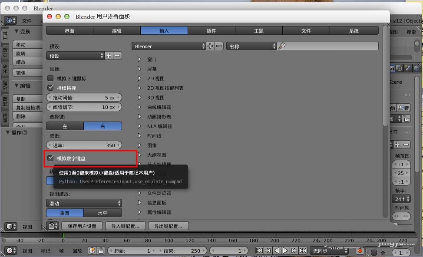This screenshot has width=423, height=257.
Task: Click the 镜像 button in the tool shelf
Action: (x=28, y=72)
